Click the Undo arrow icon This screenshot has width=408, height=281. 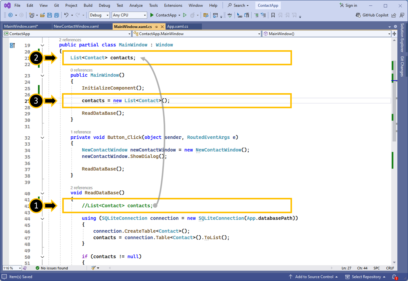(66, 15)
